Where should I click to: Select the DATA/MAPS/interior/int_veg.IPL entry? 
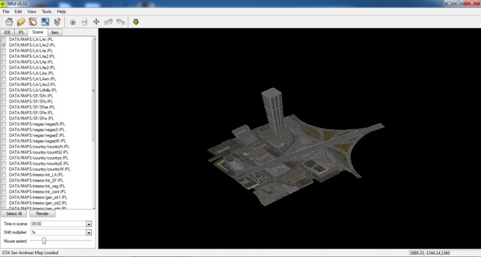click(37, 186)
